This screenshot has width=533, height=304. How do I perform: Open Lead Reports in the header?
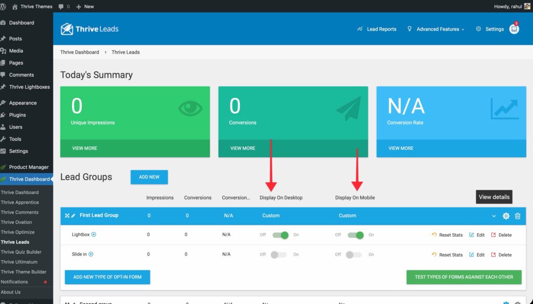click(x=377, y=29)
